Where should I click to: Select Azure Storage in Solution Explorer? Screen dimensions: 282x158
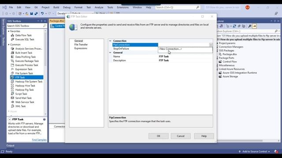230,76
